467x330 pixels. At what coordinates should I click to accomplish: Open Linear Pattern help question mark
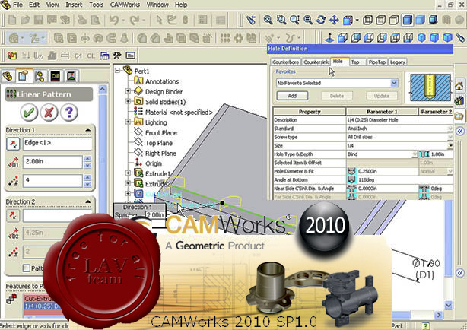[x=69, y=113]
